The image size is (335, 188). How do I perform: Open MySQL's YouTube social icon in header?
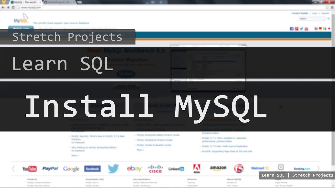click(306, 29)
